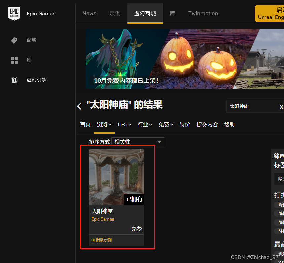Switch to the 示例 tab

click(x=115, y=13)
